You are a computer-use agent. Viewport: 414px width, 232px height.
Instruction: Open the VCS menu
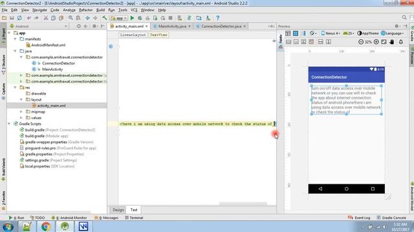(134, 10)
